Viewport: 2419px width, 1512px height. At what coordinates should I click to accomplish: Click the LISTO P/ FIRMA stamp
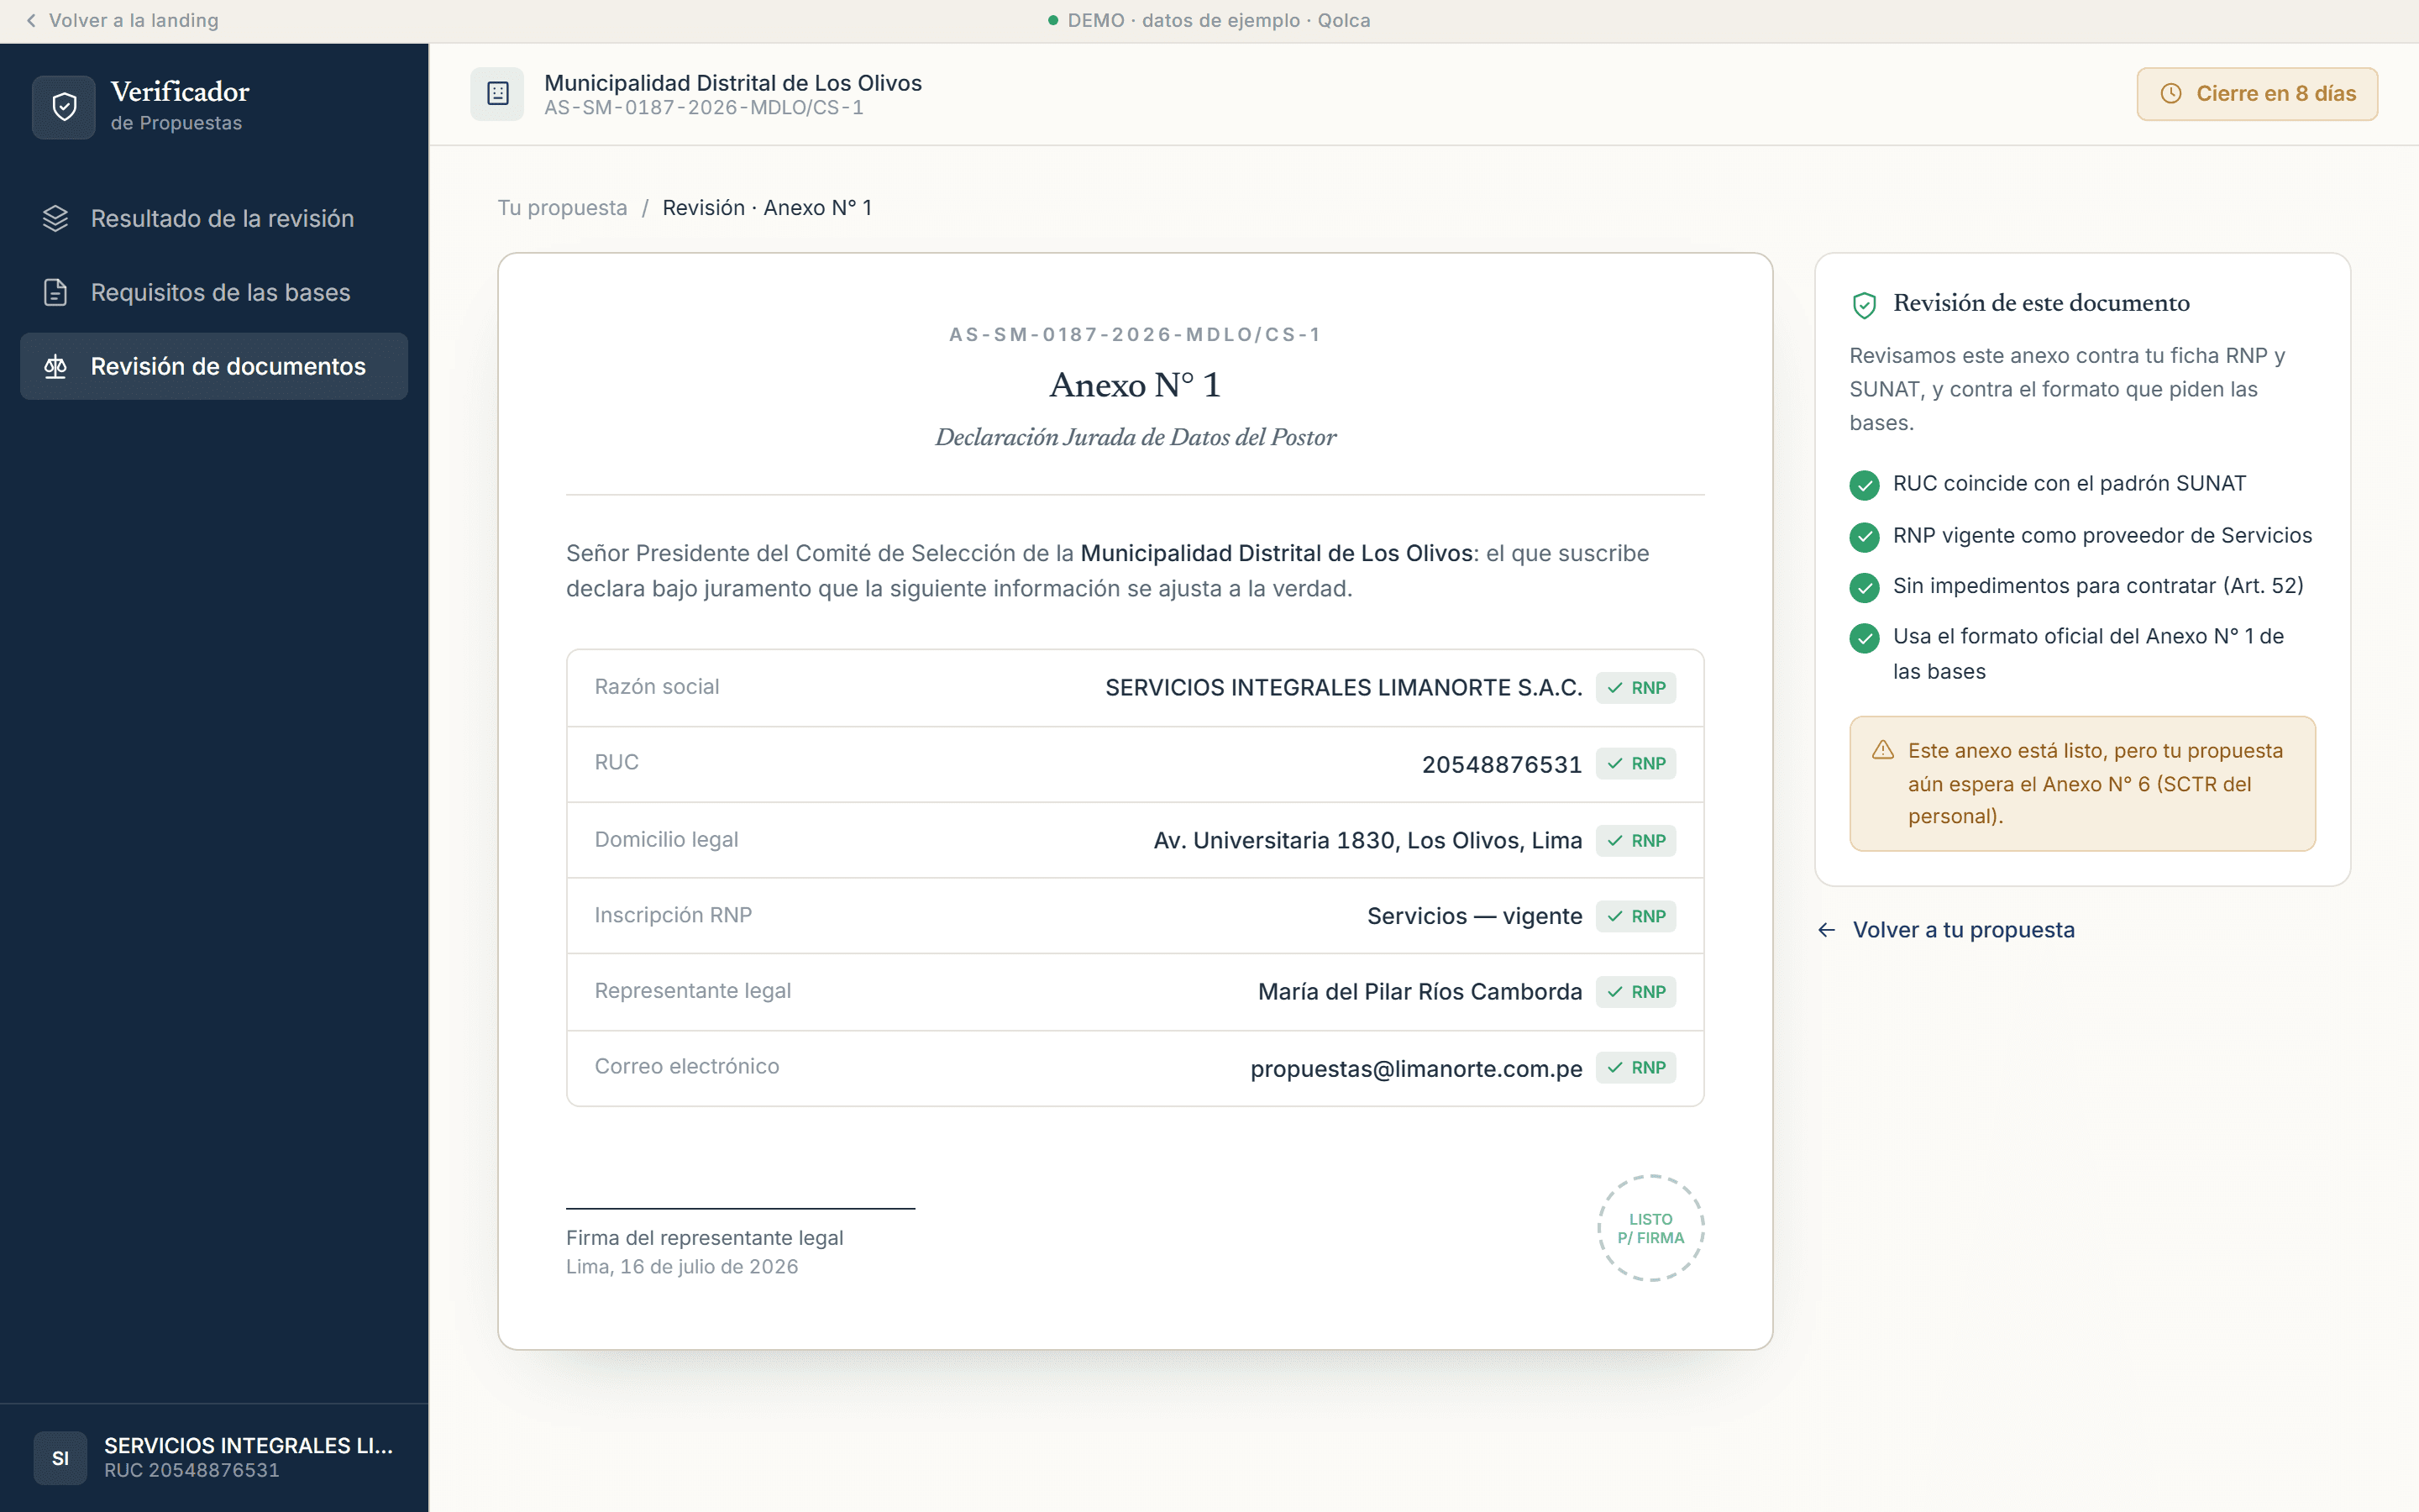[1651, 1228]
